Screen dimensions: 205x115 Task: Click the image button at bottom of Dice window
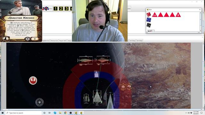pos(151,31)
